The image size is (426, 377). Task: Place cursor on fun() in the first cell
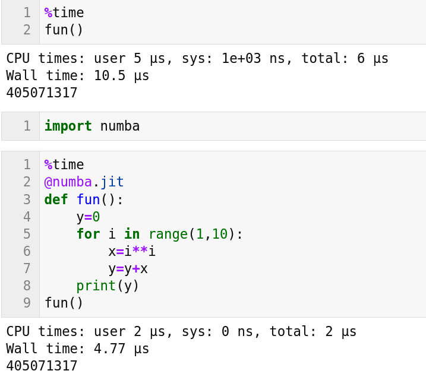pos(64,30)
